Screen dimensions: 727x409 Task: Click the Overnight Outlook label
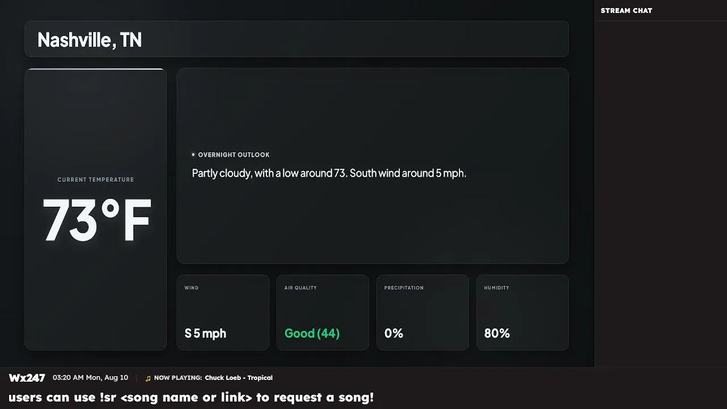233,155
